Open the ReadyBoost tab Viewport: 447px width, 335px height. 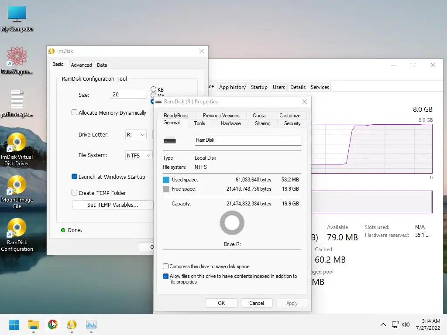[176, 115]
